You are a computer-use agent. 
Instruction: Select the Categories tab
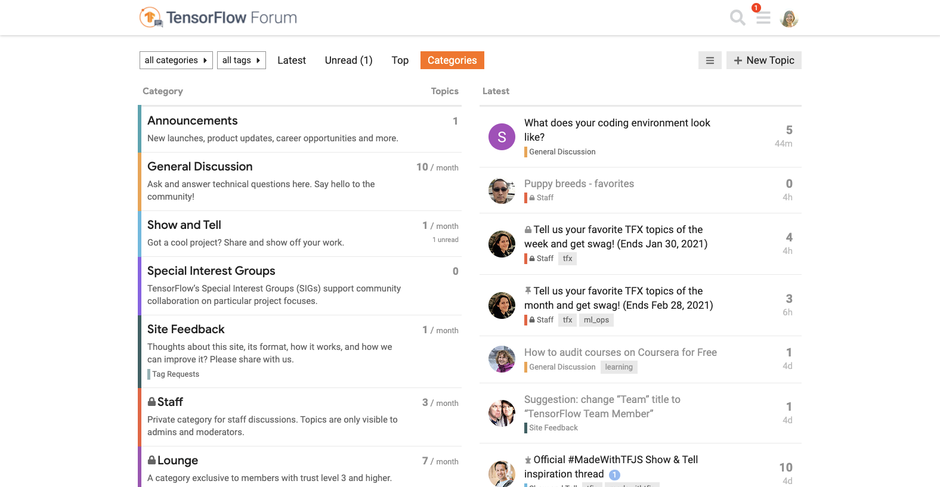coord(452,60)
